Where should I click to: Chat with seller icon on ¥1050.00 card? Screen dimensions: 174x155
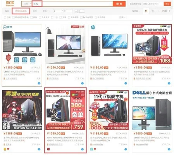pyautogui.click(x=82, y=83)
